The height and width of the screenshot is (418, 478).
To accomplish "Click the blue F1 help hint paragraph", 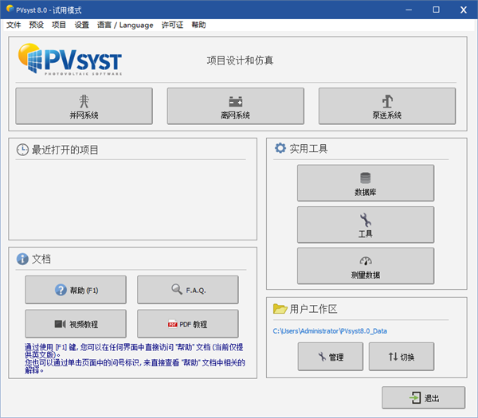I will click(x=135, y=358).
